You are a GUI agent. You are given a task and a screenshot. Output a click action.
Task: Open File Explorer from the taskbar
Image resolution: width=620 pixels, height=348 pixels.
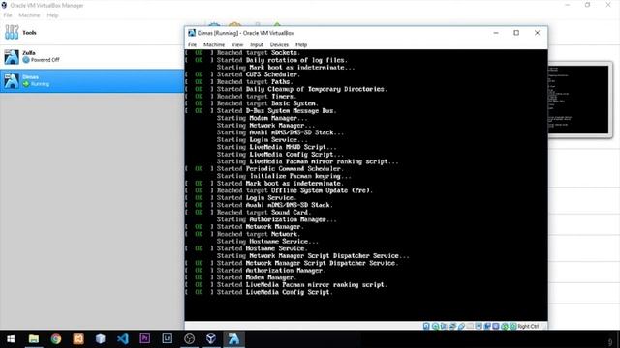pos(34,339)
